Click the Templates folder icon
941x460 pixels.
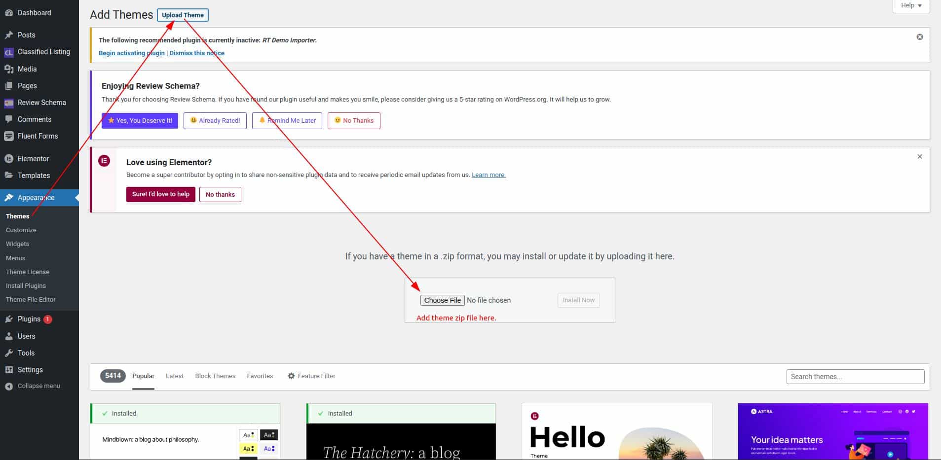pyautogui.click(x=8, y=176)
